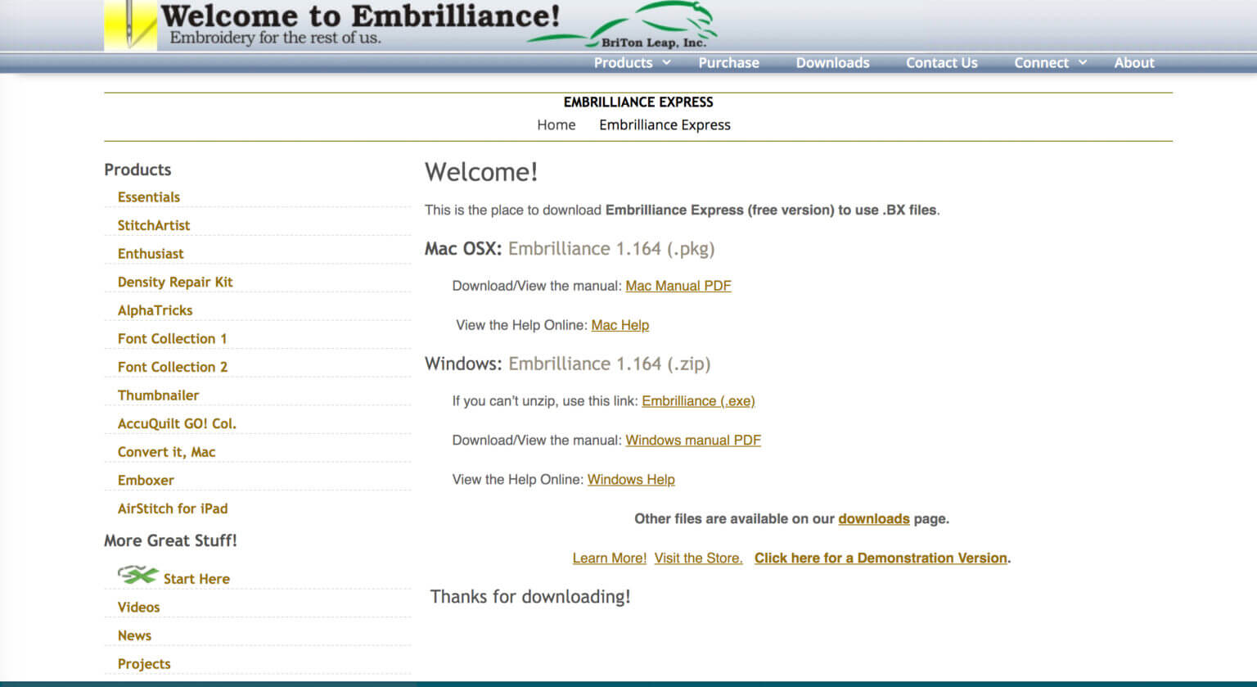
Task: Click the Embrilliance (.exe) download link
Action: click(x=697, y=401)
